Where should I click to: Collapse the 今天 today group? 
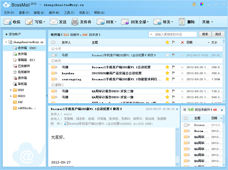(53, 49)
